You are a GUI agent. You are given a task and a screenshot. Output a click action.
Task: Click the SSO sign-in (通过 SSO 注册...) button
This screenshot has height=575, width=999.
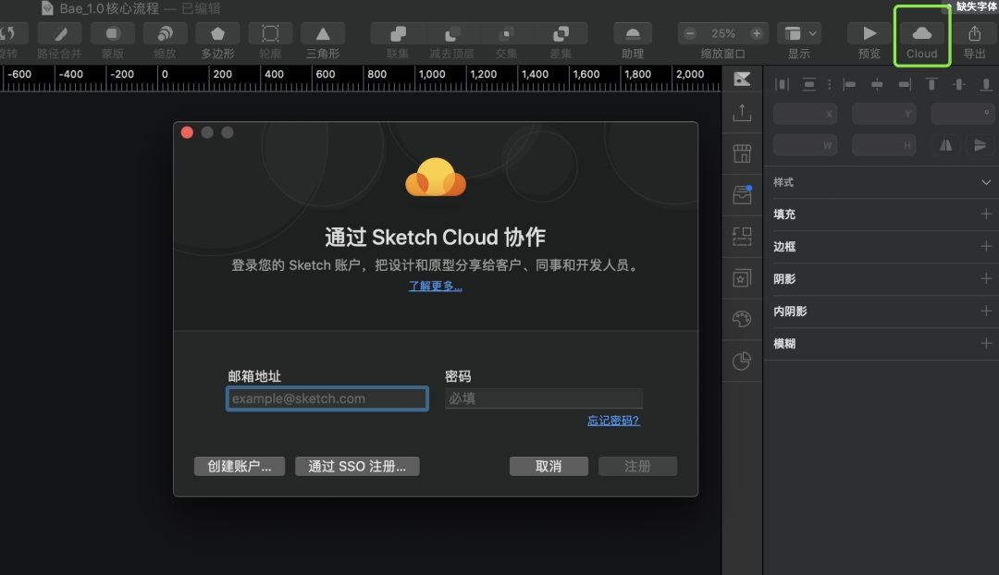(x=357, y=466)
